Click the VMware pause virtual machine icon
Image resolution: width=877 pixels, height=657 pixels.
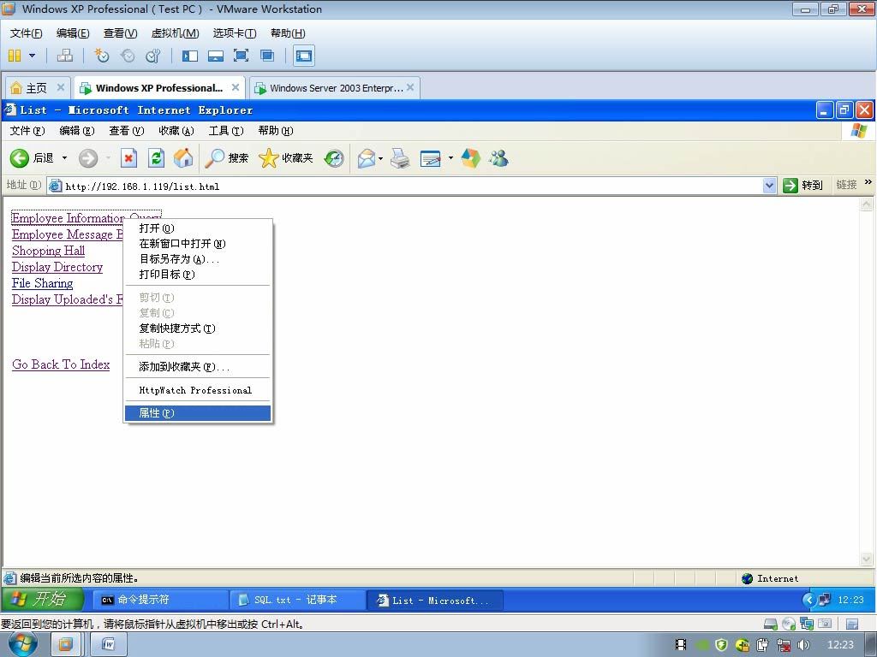click(x=15, y=56)
